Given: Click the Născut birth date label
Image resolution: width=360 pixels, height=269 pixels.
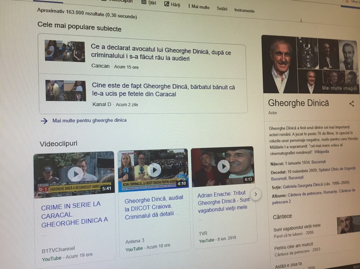Looking at the screenshot, I should tap(277, 164).
